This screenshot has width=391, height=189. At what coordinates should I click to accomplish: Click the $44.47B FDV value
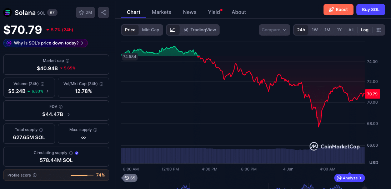pyautogui.click(x=52, y=114)
